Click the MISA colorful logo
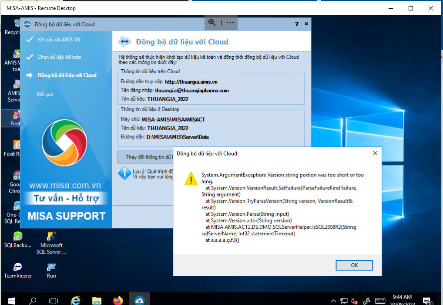 tap(64, 142)
